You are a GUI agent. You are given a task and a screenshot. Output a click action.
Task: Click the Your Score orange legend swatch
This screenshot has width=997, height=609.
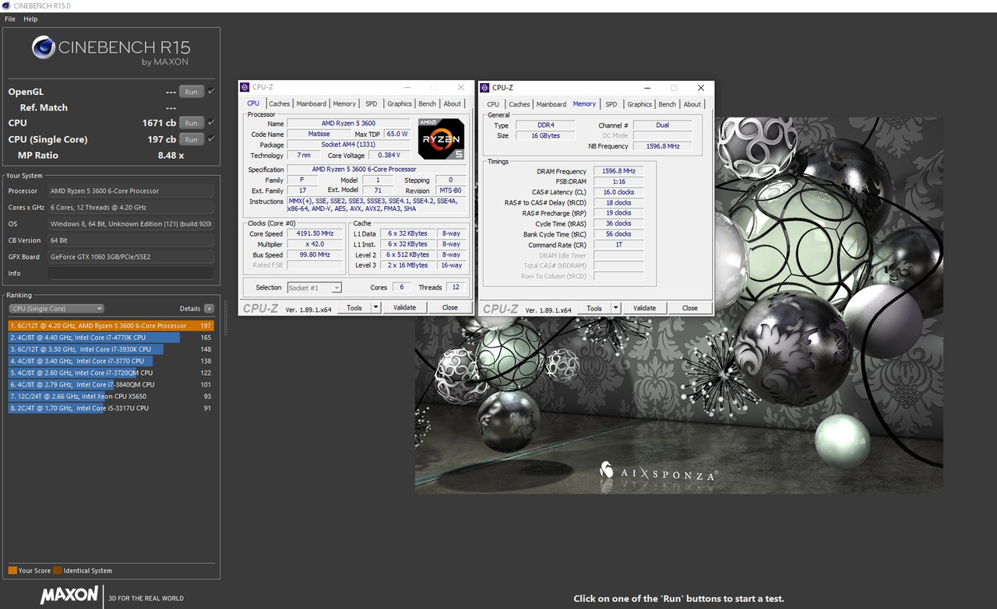[12, 570]
